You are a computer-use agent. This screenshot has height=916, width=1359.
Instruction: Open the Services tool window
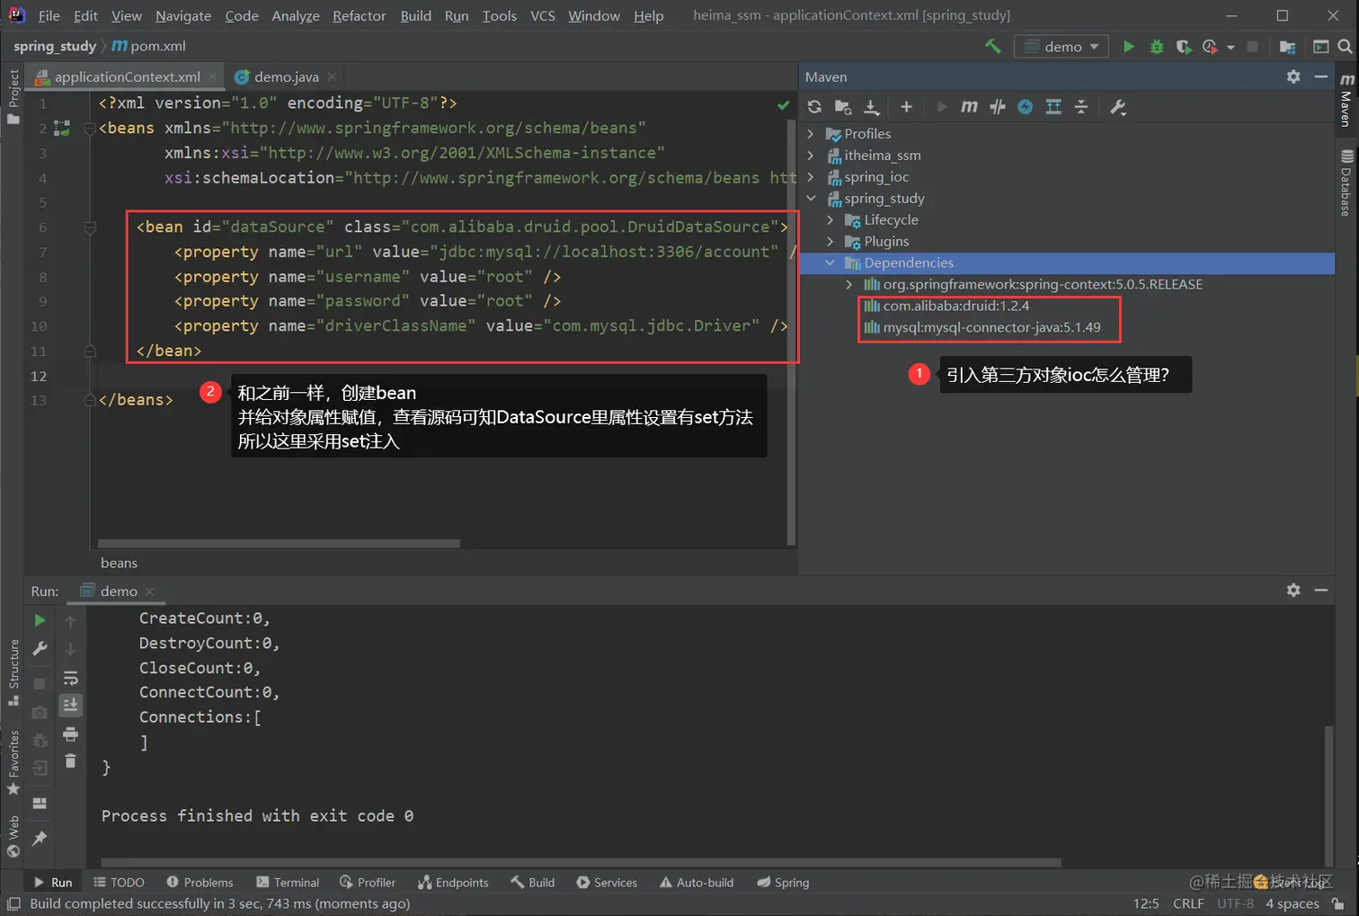pyautogui.click(x=607, y=883)
